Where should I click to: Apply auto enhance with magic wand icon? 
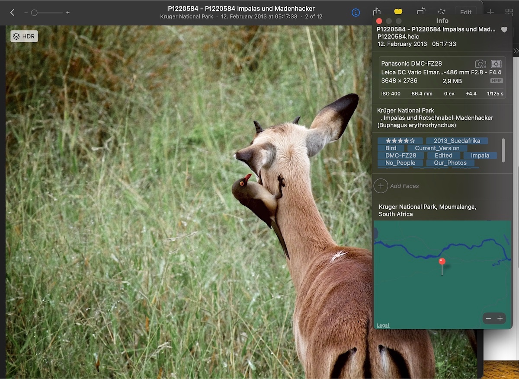point(442,12)
